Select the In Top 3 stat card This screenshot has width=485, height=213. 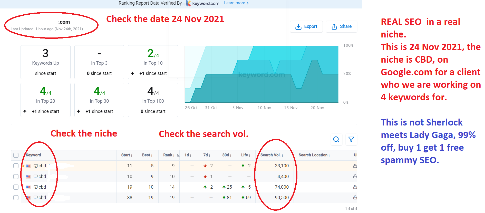click(99, 62)
